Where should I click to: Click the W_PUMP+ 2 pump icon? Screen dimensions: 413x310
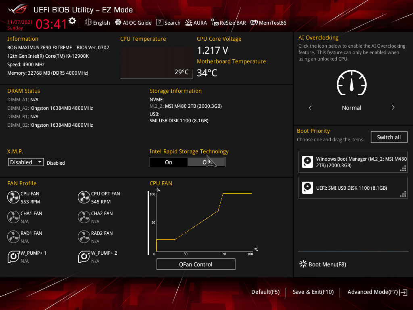click(x=84, y=256)
